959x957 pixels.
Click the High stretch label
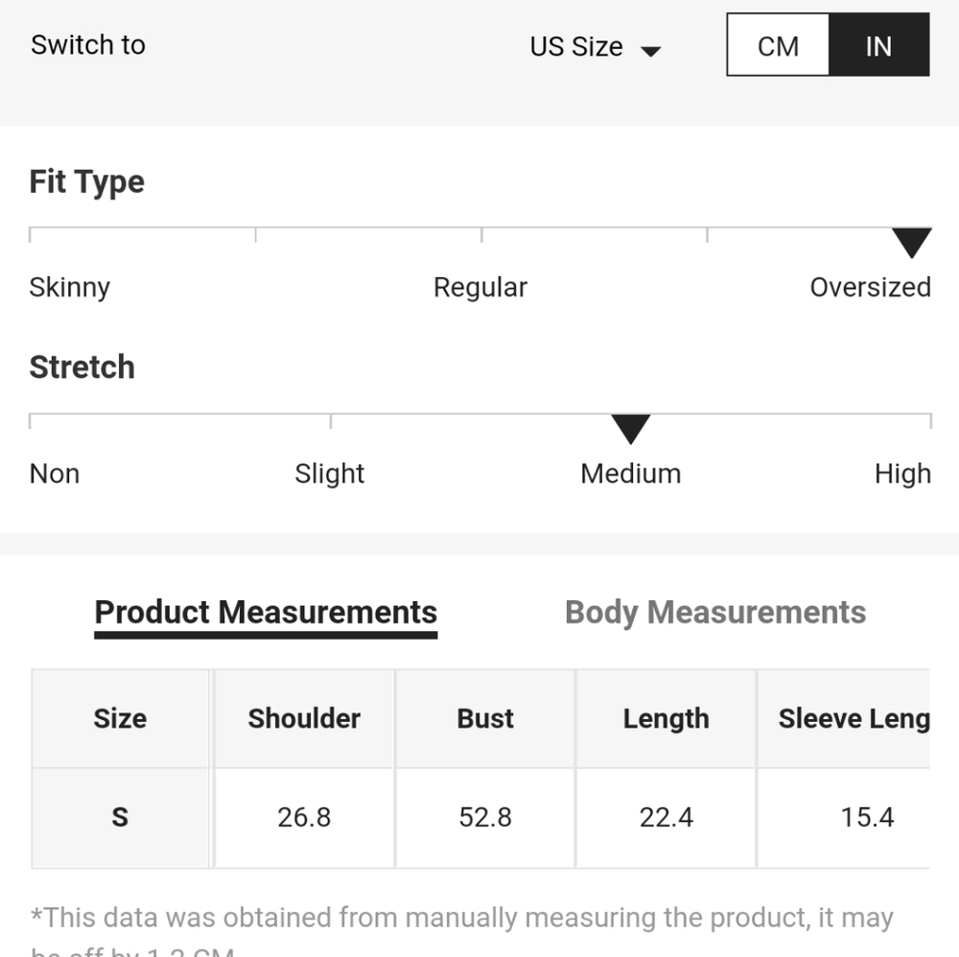click(902, 474)
